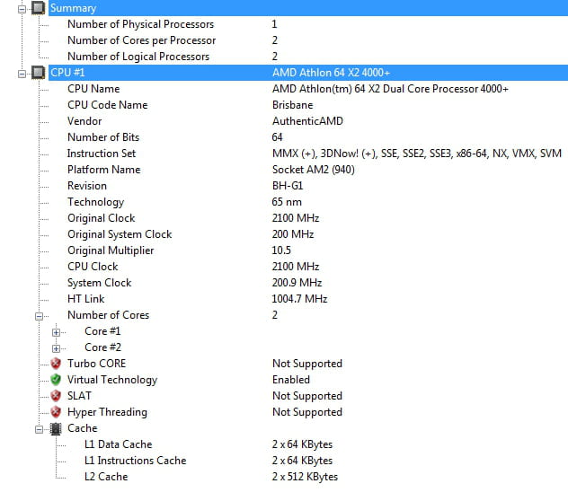The image size is (568, 501).
Task: Click the Brisbane code name value
Action: [293, 105]
